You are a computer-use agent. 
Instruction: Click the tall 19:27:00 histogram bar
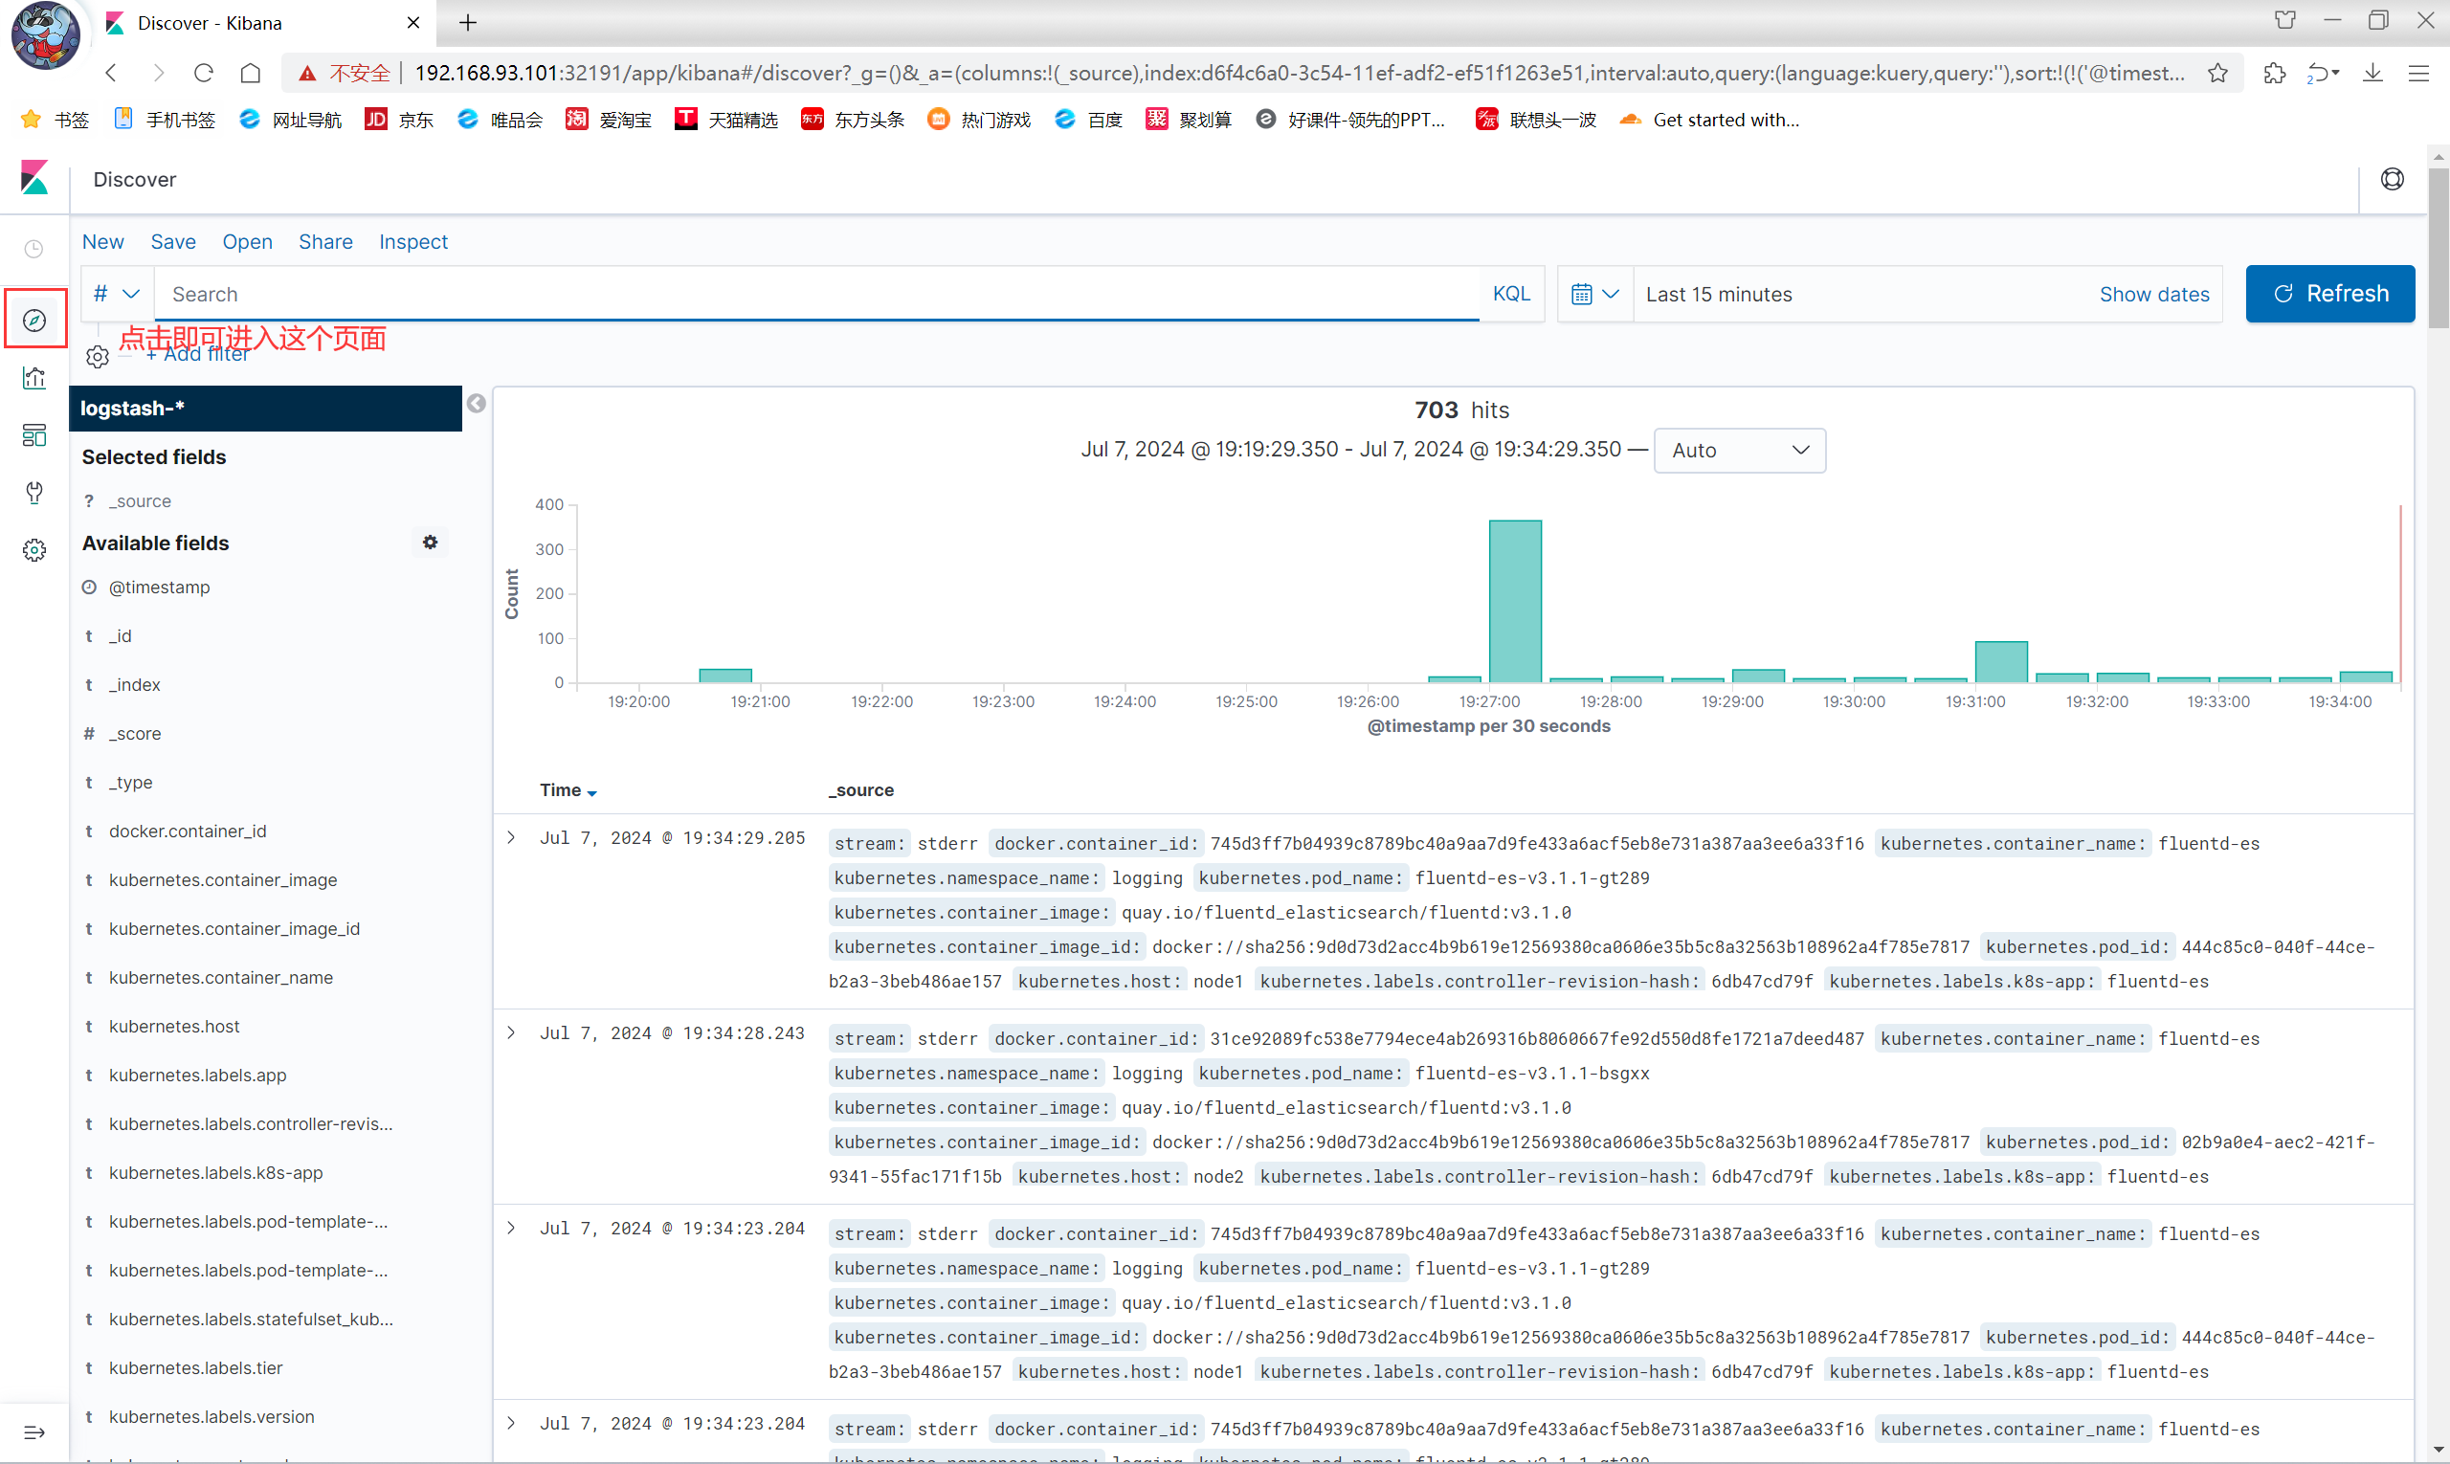coord(1515,602)
